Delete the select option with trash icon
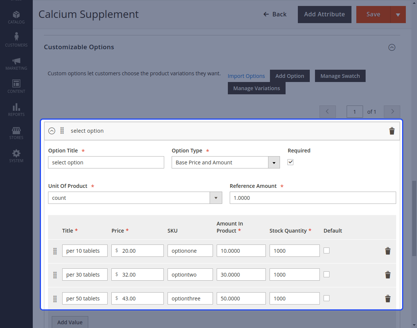 (x=392, y=131)
